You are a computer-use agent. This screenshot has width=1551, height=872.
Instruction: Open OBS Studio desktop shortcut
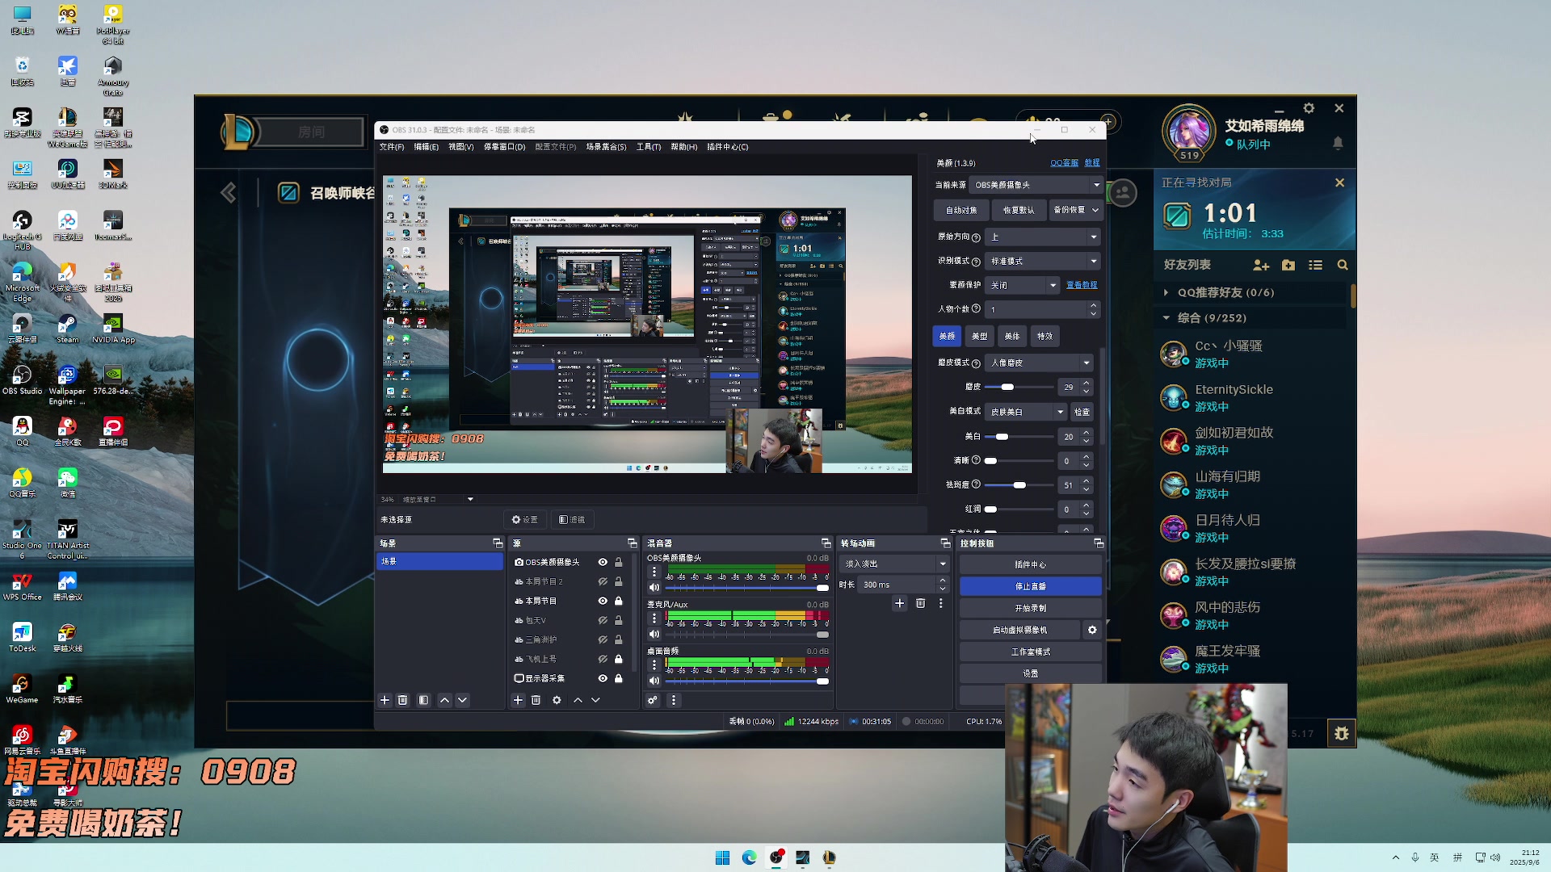(x=23, y=380)
